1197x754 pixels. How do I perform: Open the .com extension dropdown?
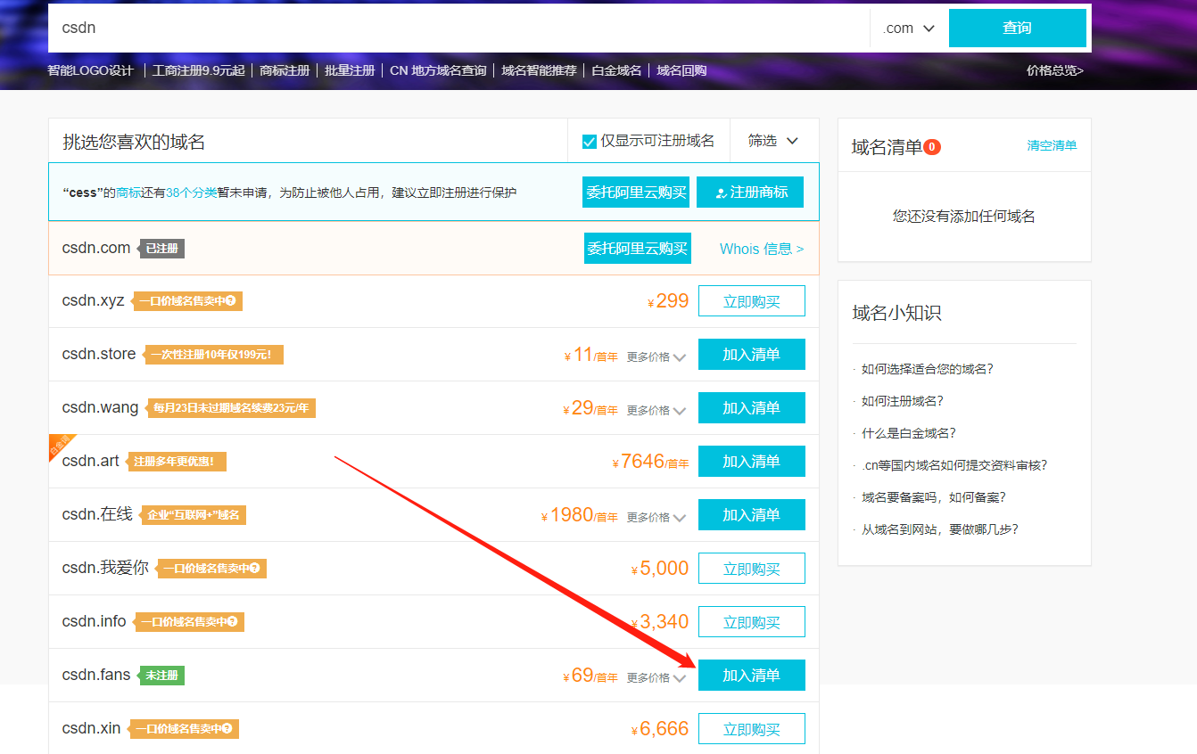pyautogui.click(x=907, y=28)
